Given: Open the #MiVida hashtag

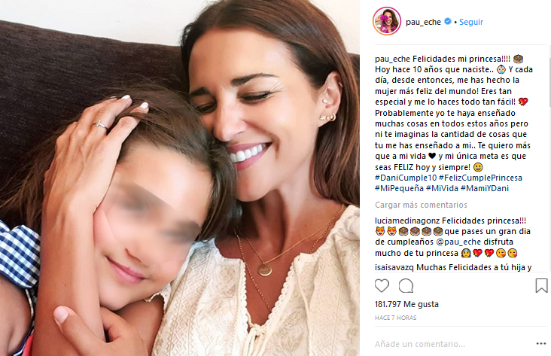Looking at the screenshot, I should 442,188.
